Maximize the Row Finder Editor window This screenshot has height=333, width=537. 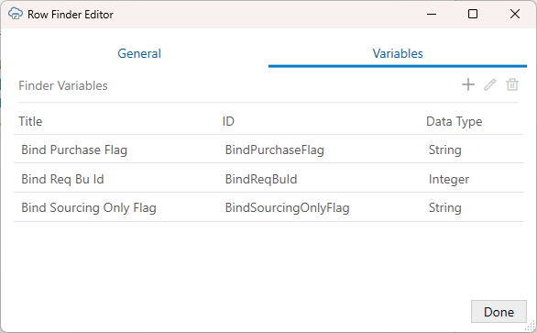[473, 14]
